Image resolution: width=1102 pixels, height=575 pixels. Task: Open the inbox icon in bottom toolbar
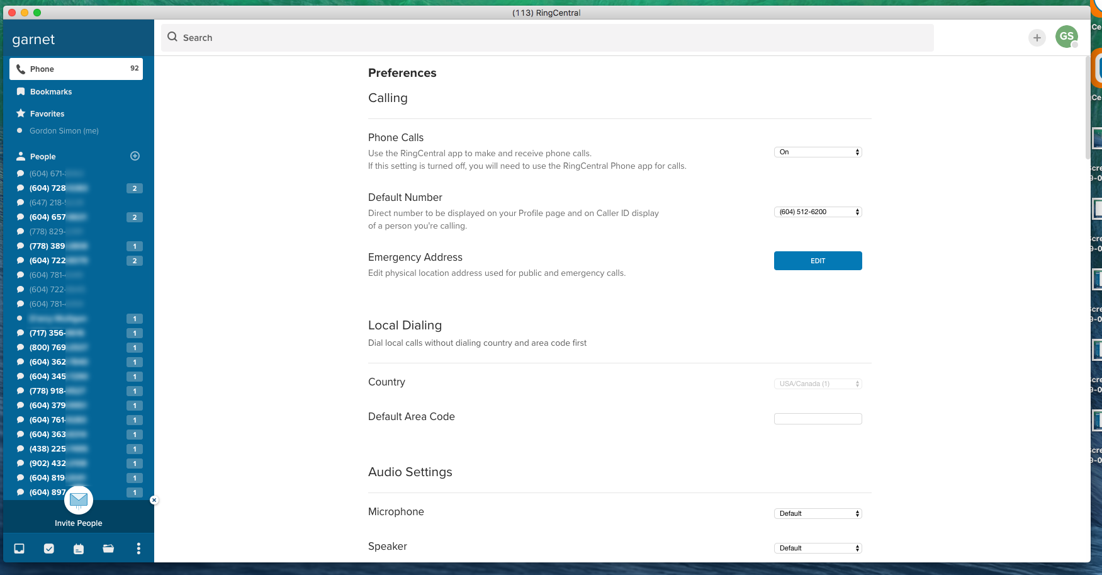(20, 549)
